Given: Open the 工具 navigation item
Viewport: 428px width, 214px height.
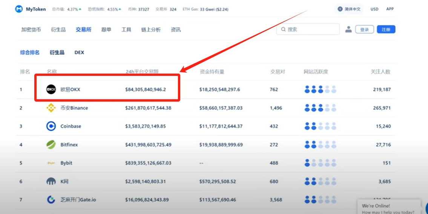Looking at the screenshot, I should [126, 30].
